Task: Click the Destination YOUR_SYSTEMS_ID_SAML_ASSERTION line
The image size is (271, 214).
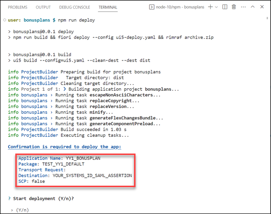Action: [75, 176]
